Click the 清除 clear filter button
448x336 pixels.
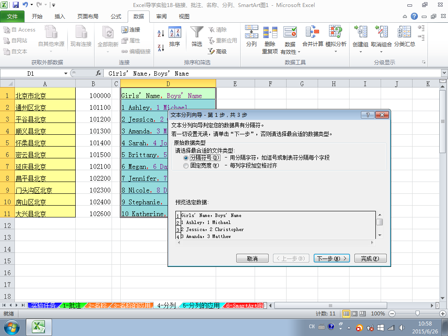pos(217,30)
